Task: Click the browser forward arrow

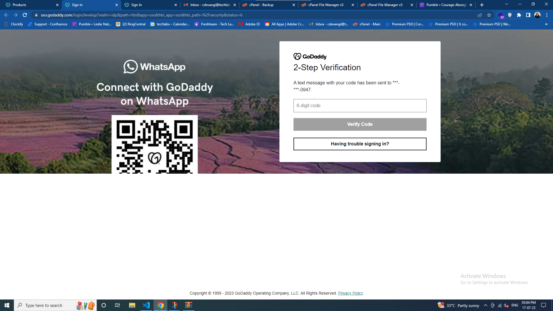Action: 16,15
